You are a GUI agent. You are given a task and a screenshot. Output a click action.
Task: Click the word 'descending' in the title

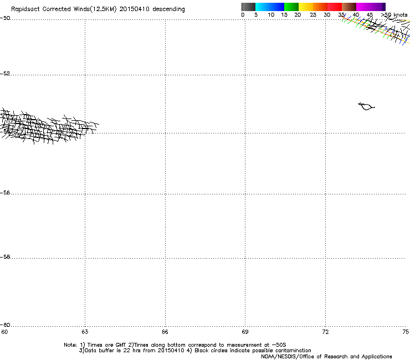pos(168,9)
